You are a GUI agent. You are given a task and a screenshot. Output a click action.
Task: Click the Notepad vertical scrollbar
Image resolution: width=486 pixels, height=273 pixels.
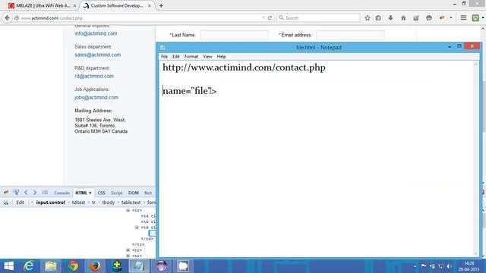pyautogui.click(x=476, y=158)
